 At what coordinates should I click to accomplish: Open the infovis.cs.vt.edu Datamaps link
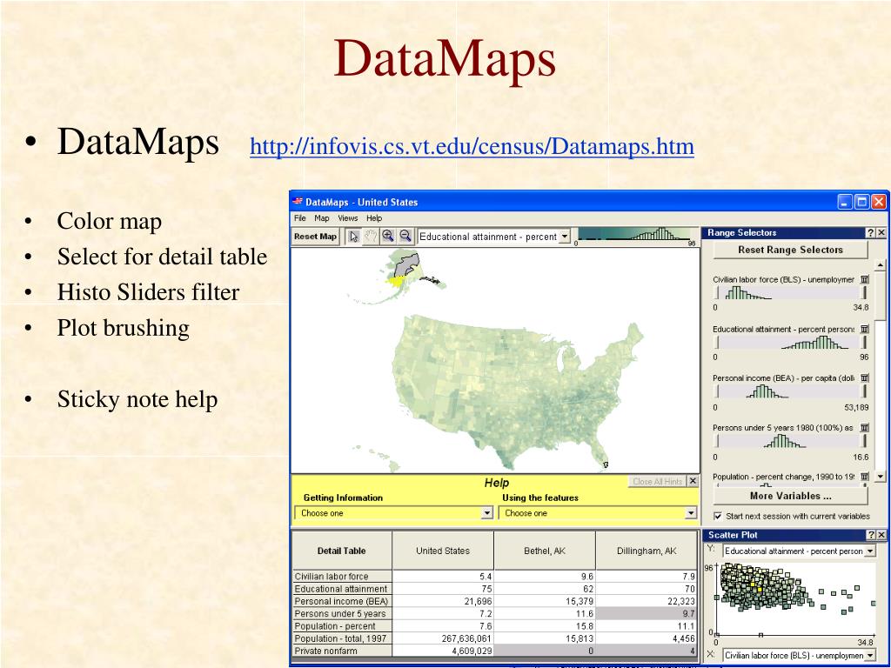tap(472, 146)
